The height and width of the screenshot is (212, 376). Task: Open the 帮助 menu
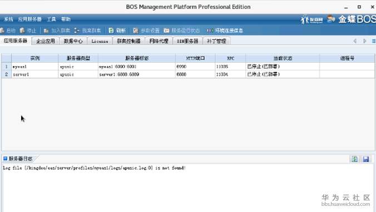click(66, 19)
